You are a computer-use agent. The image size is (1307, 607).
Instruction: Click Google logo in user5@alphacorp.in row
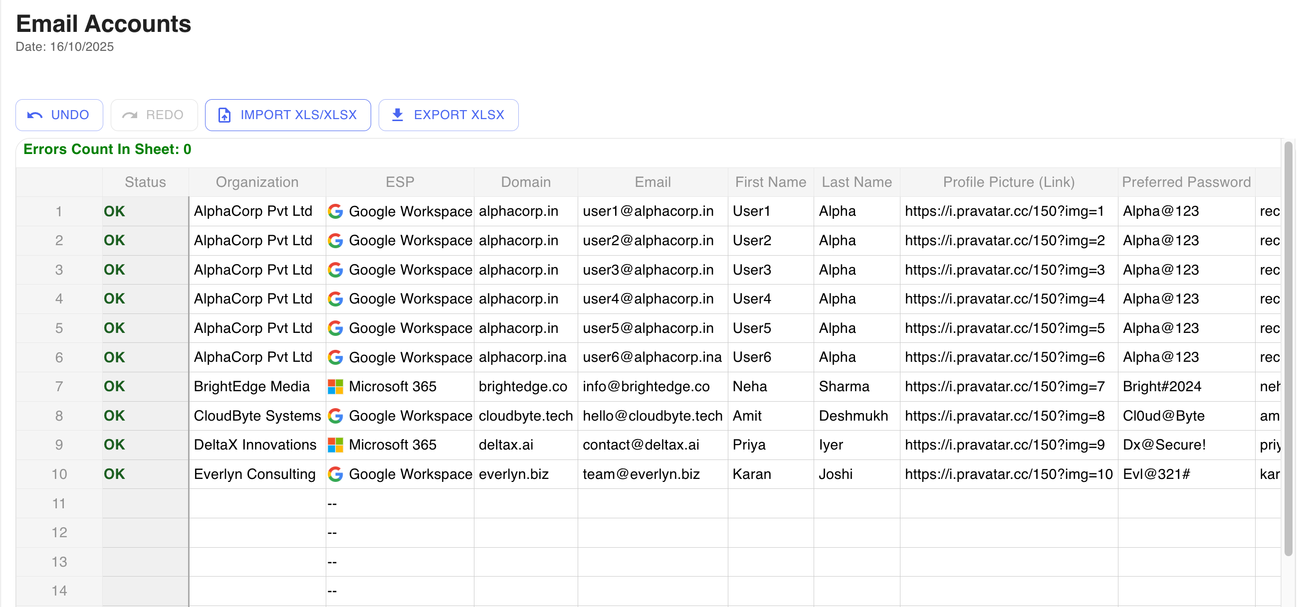[335, 328]
